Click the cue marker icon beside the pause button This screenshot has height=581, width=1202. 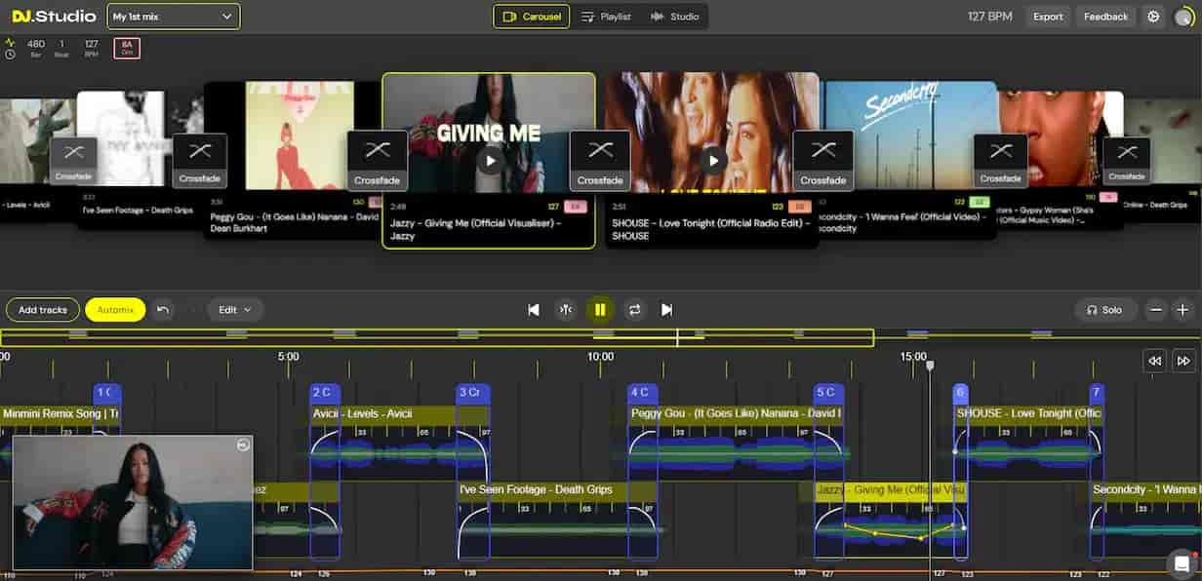566,309
